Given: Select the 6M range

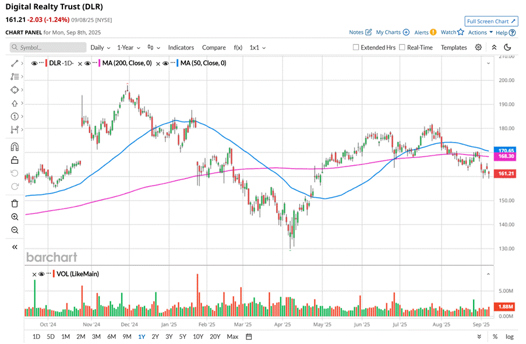Looking at the screenshot, I should (111, 336).
